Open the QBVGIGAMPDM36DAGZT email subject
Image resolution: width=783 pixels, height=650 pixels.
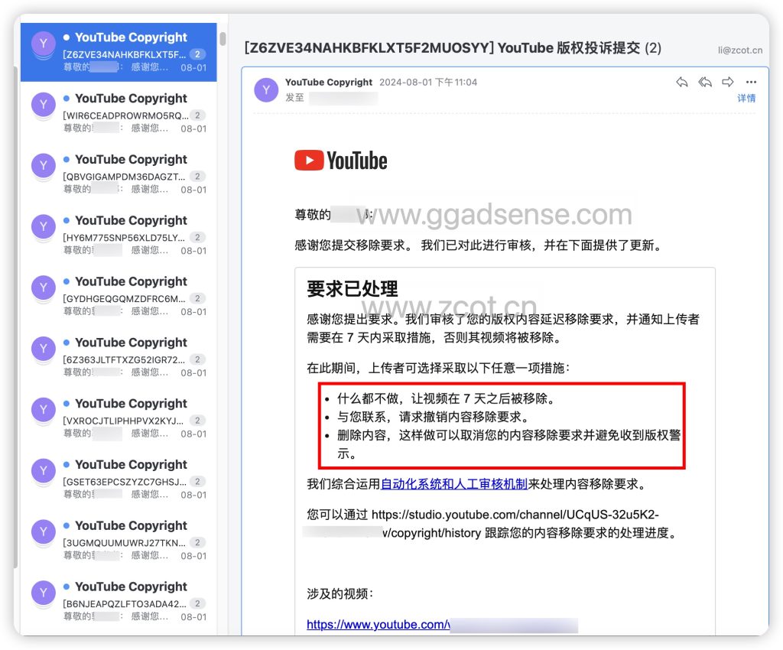coord(124,176)
